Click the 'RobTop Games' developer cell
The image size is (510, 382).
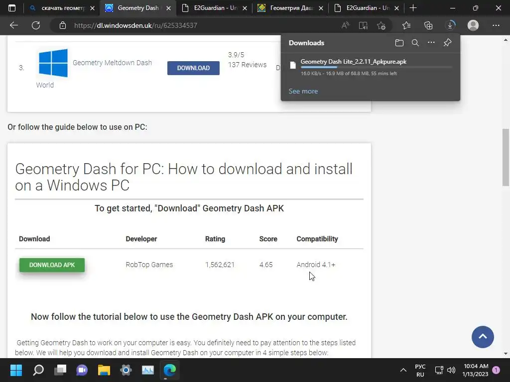(149, 265)
